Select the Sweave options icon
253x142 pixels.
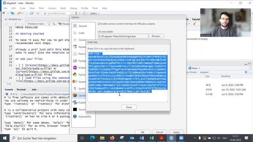point(75,82)
